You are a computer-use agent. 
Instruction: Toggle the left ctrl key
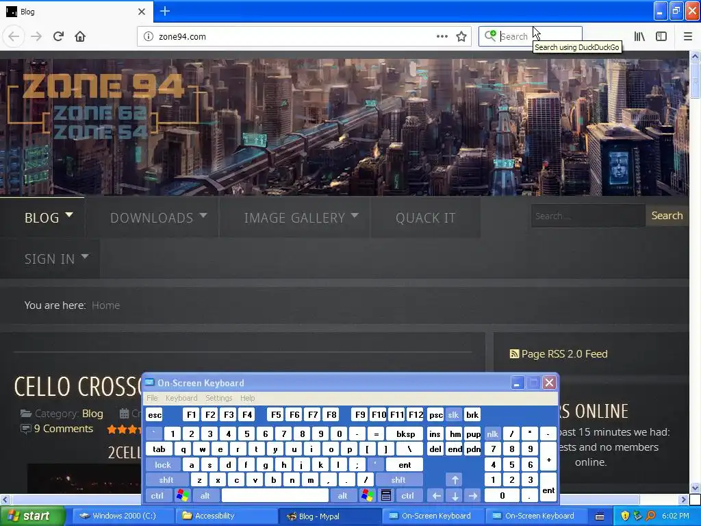click(x=157, y=496)
